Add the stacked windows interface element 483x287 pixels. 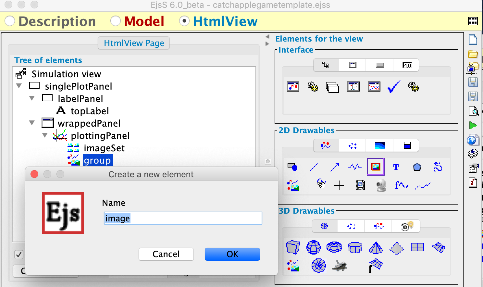click(x=332, y=87)
